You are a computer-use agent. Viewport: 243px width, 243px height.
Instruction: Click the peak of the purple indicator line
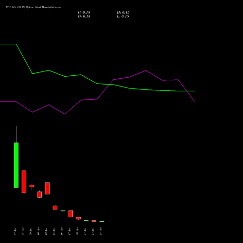pos(146,70)
